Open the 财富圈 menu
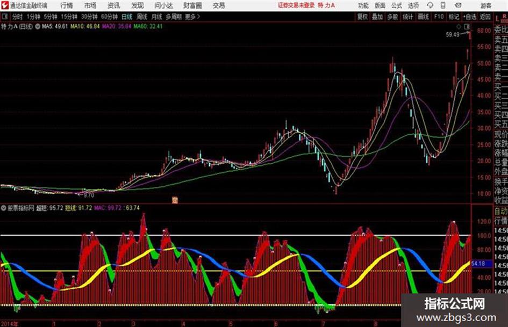Viewport: 508px width, 327px height. [x=192, y=5]
